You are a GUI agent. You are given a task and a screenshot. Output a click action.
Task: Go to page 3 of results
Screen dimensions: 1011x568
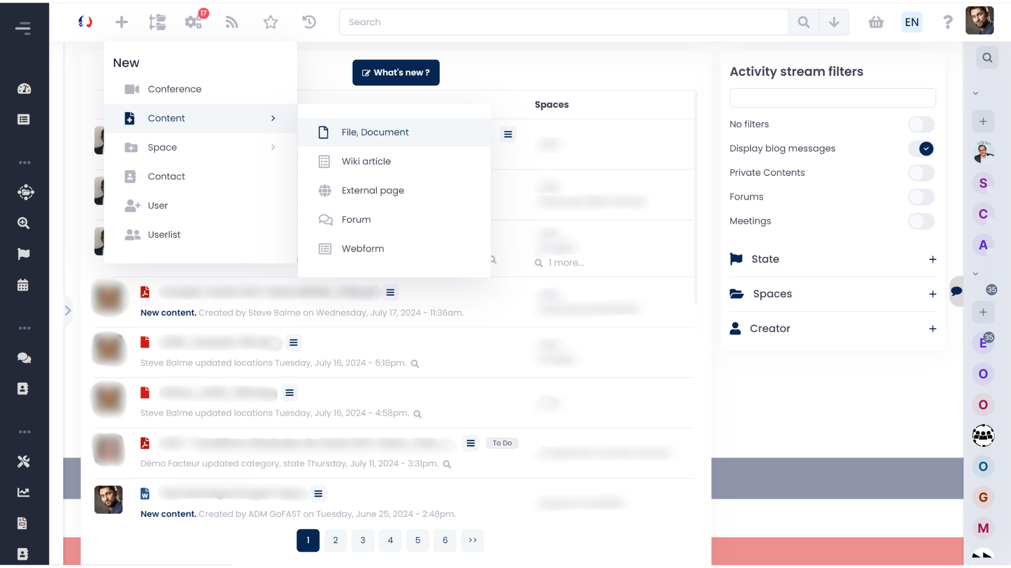coord(363,540)
